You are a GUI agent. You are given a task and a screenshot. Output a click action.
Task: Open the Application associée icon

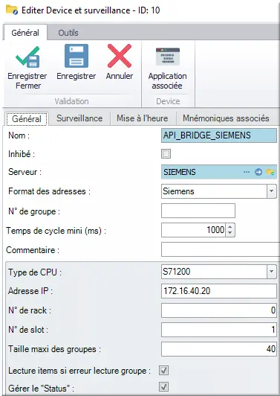coord(168,57)
